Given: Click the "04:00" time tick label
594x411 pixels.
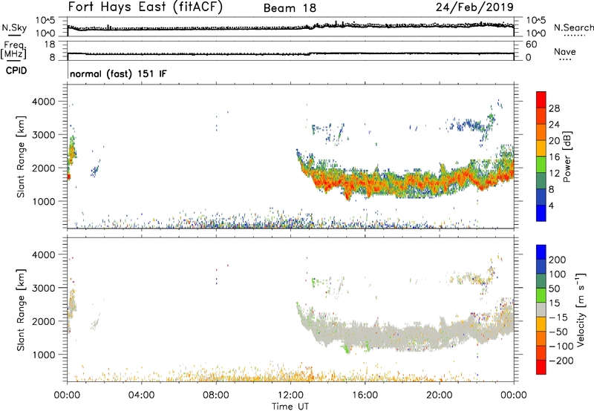Looking at the screenshot, I should pyautogui.click(x=141, y=395).
